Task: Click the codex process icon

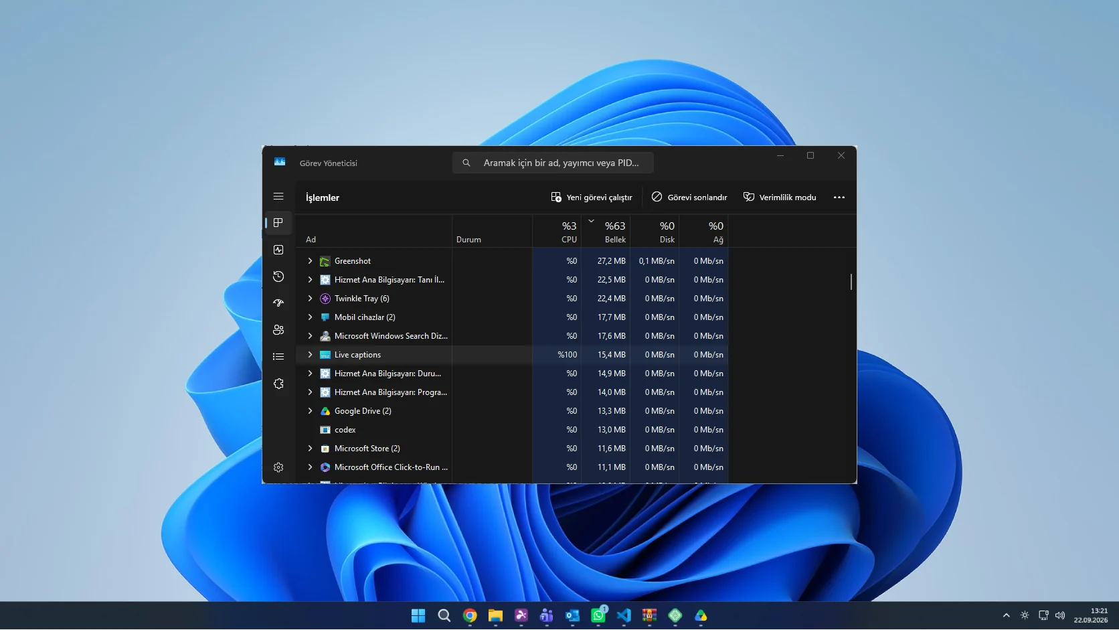Action: (x=325, y=430)
